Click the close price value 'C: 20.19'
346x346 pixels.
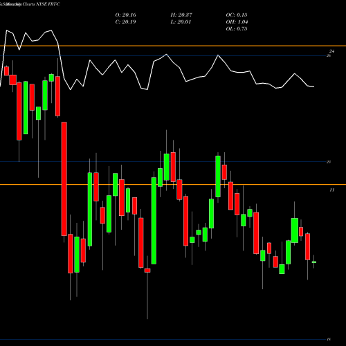click(125, 22)
